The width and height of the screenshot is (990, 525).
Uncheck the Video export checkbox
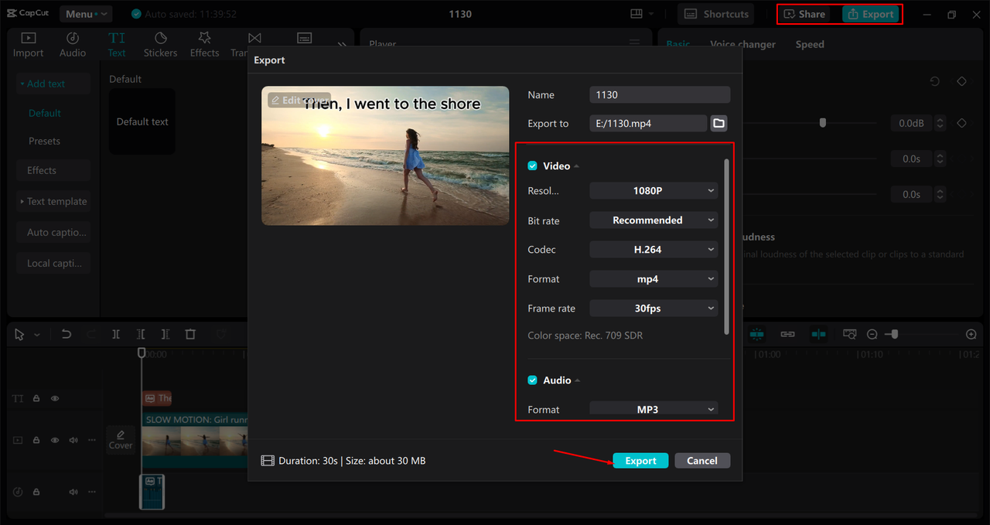pos(532,166)
